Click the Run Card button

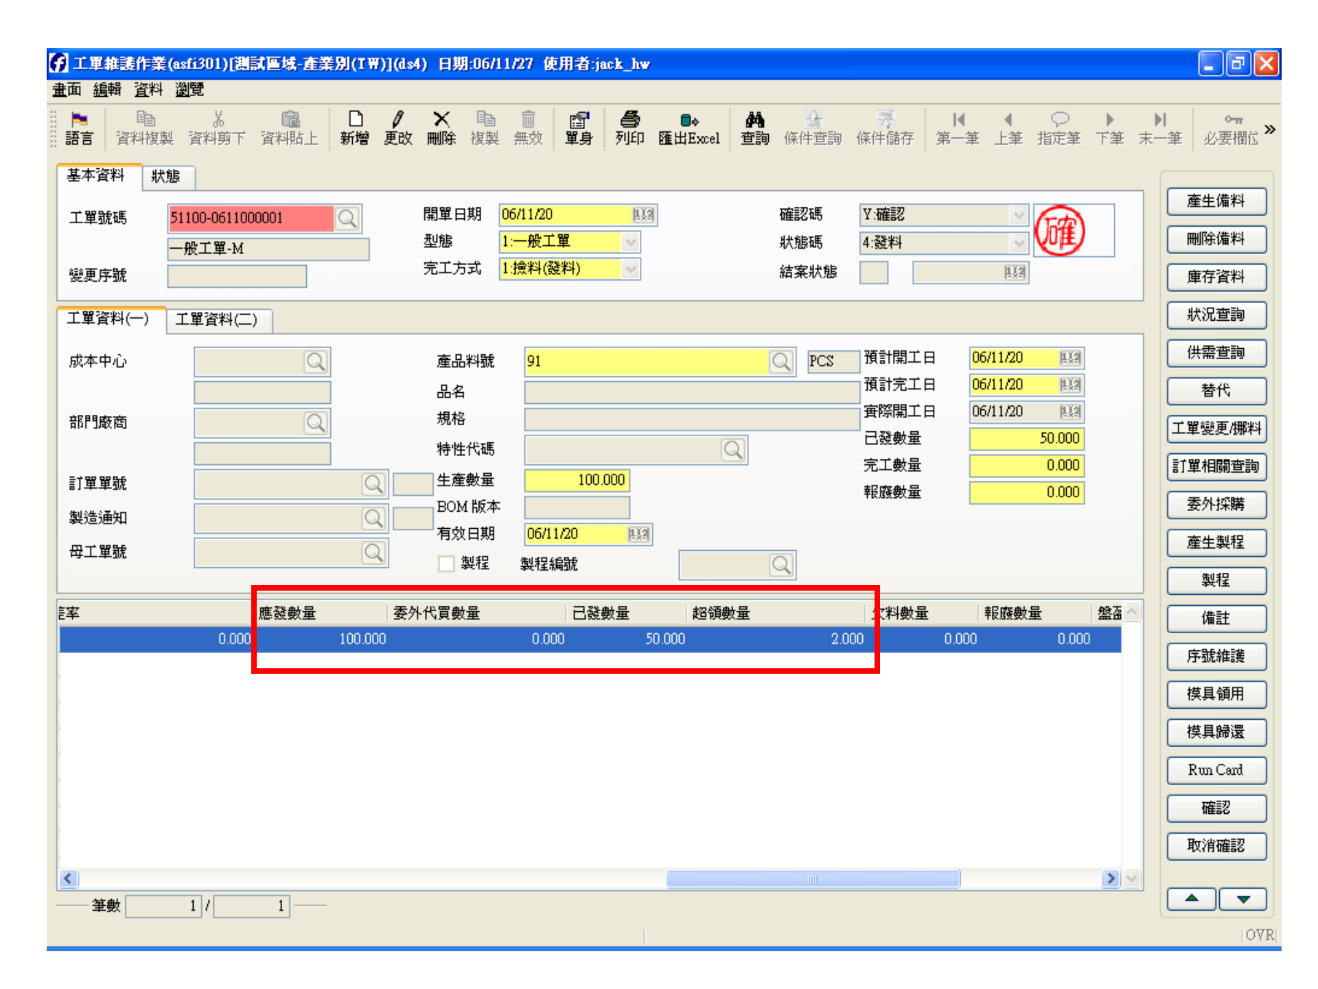(1216, 770)
